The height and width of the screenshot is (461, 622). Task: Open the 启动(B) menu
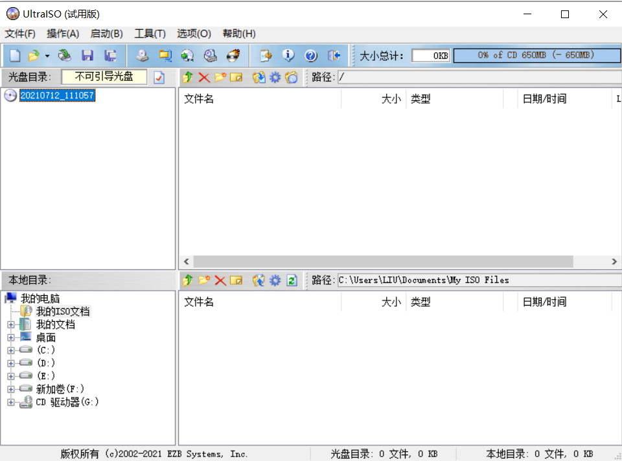[x=106, y=33]
